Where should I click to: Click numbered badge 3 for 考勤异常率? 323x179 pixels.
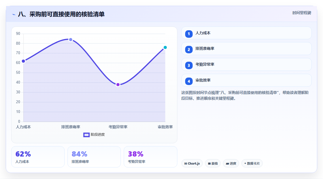coord(189,65)
